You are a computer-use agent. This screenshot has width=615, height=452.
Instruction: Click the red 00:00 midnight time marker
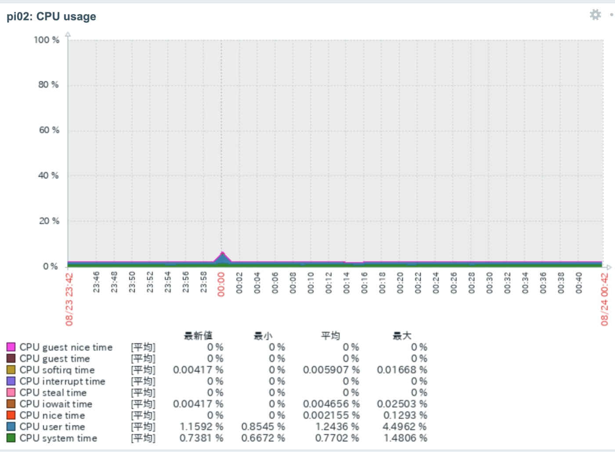click(x=221, y=284)
